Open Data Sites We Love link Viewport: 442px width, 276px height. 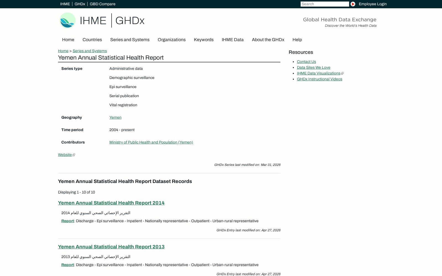click(314, 67)
